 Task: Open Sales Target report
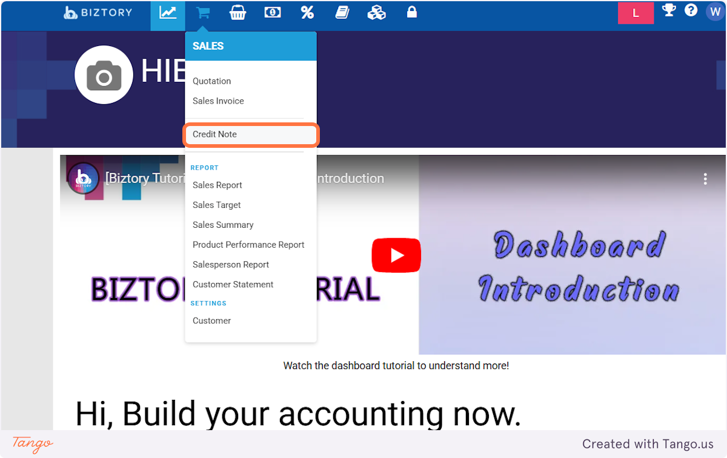pyautogui.click(x=216, y=205)
